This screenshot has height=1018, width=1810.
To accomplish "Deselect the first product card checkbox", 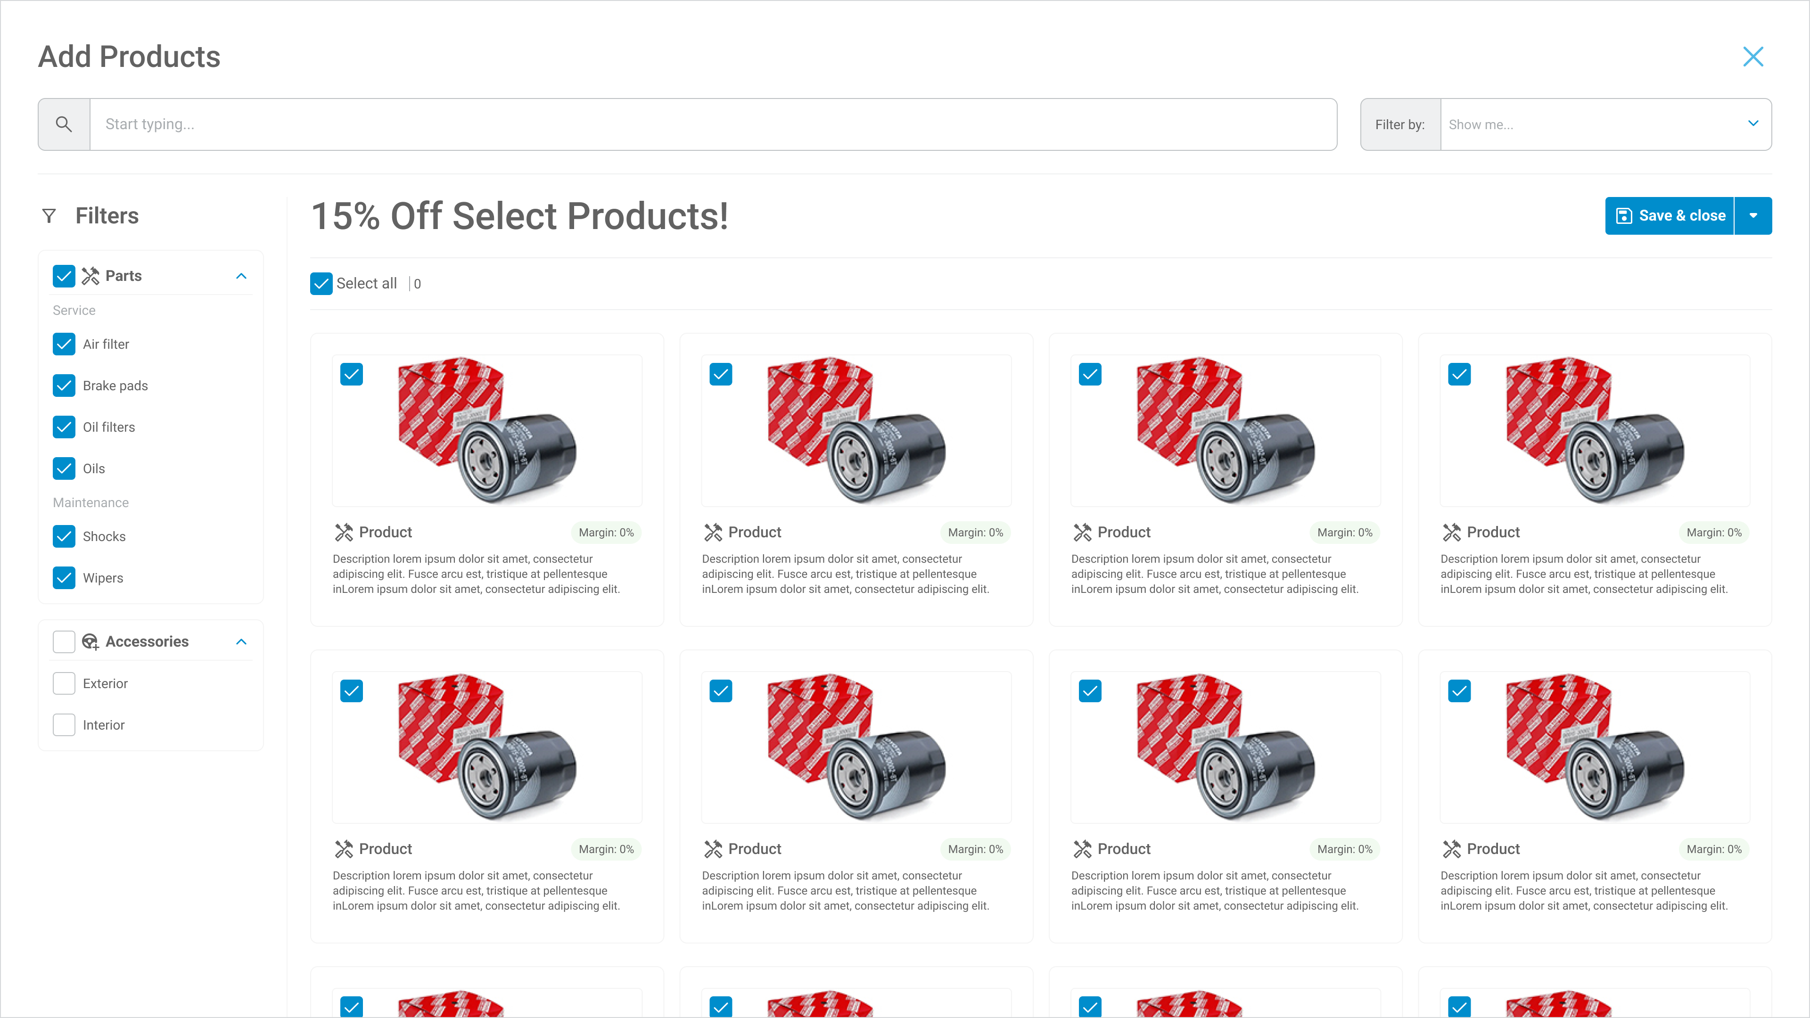I will tap(351, 375).
